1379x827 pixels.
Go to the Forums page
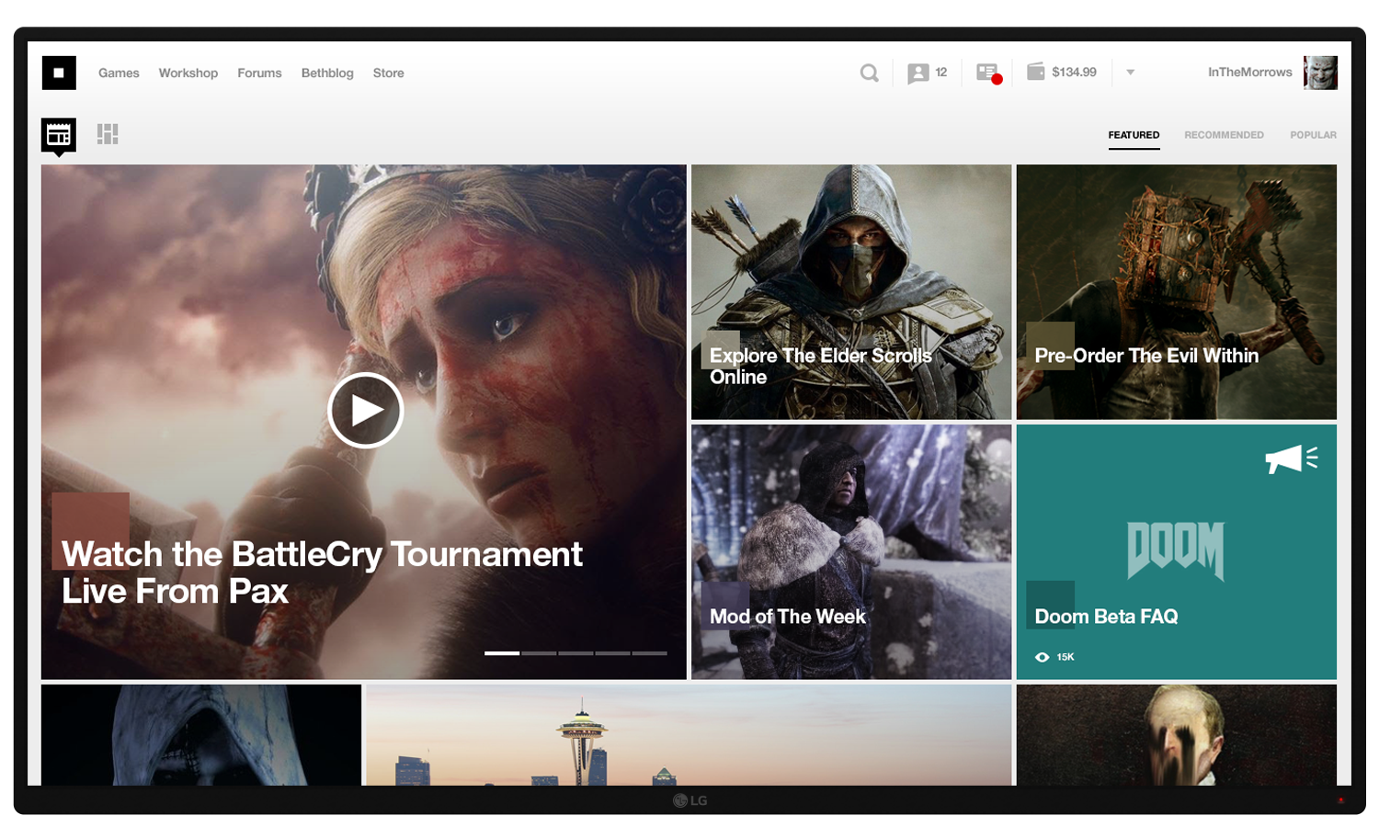259,73
